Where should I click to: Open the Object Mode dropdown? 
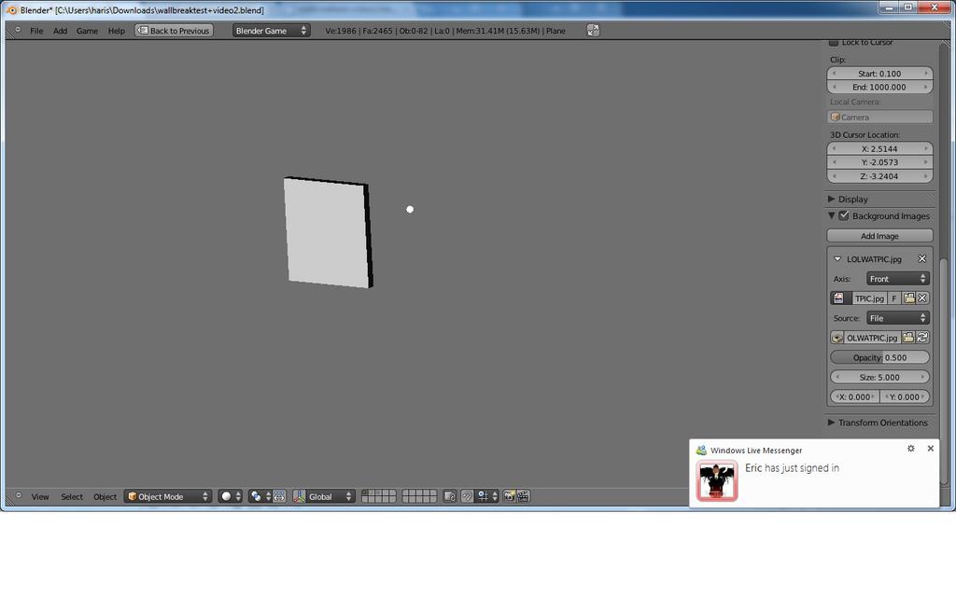168,496
